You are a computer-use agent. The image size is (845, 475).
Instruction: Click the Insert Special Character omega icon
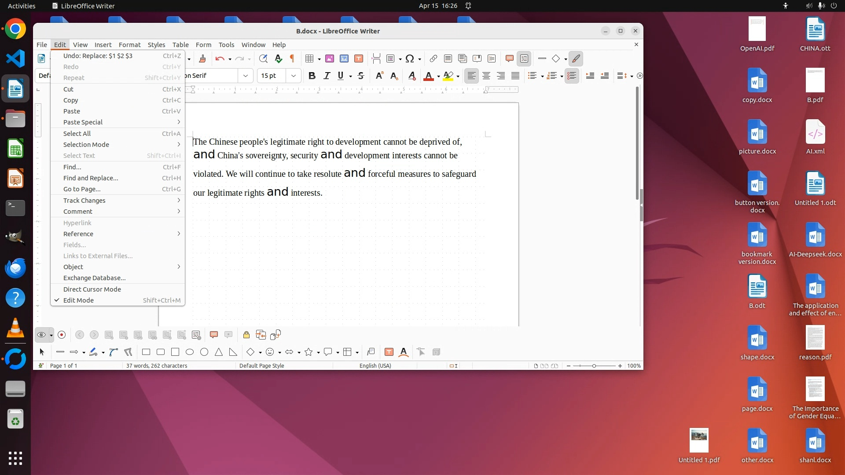410,58
